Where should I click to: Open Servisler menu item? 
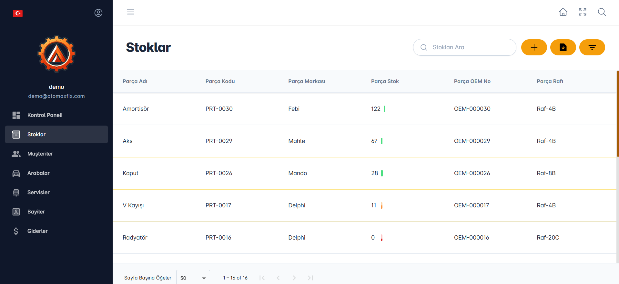click(x=56, y=193)
